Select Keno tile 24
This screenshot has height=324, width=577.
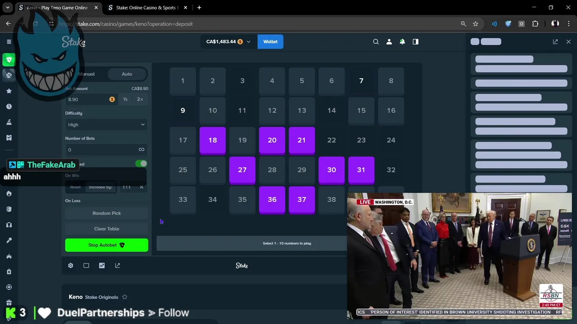pyautogui.click(x=391, y=140)
